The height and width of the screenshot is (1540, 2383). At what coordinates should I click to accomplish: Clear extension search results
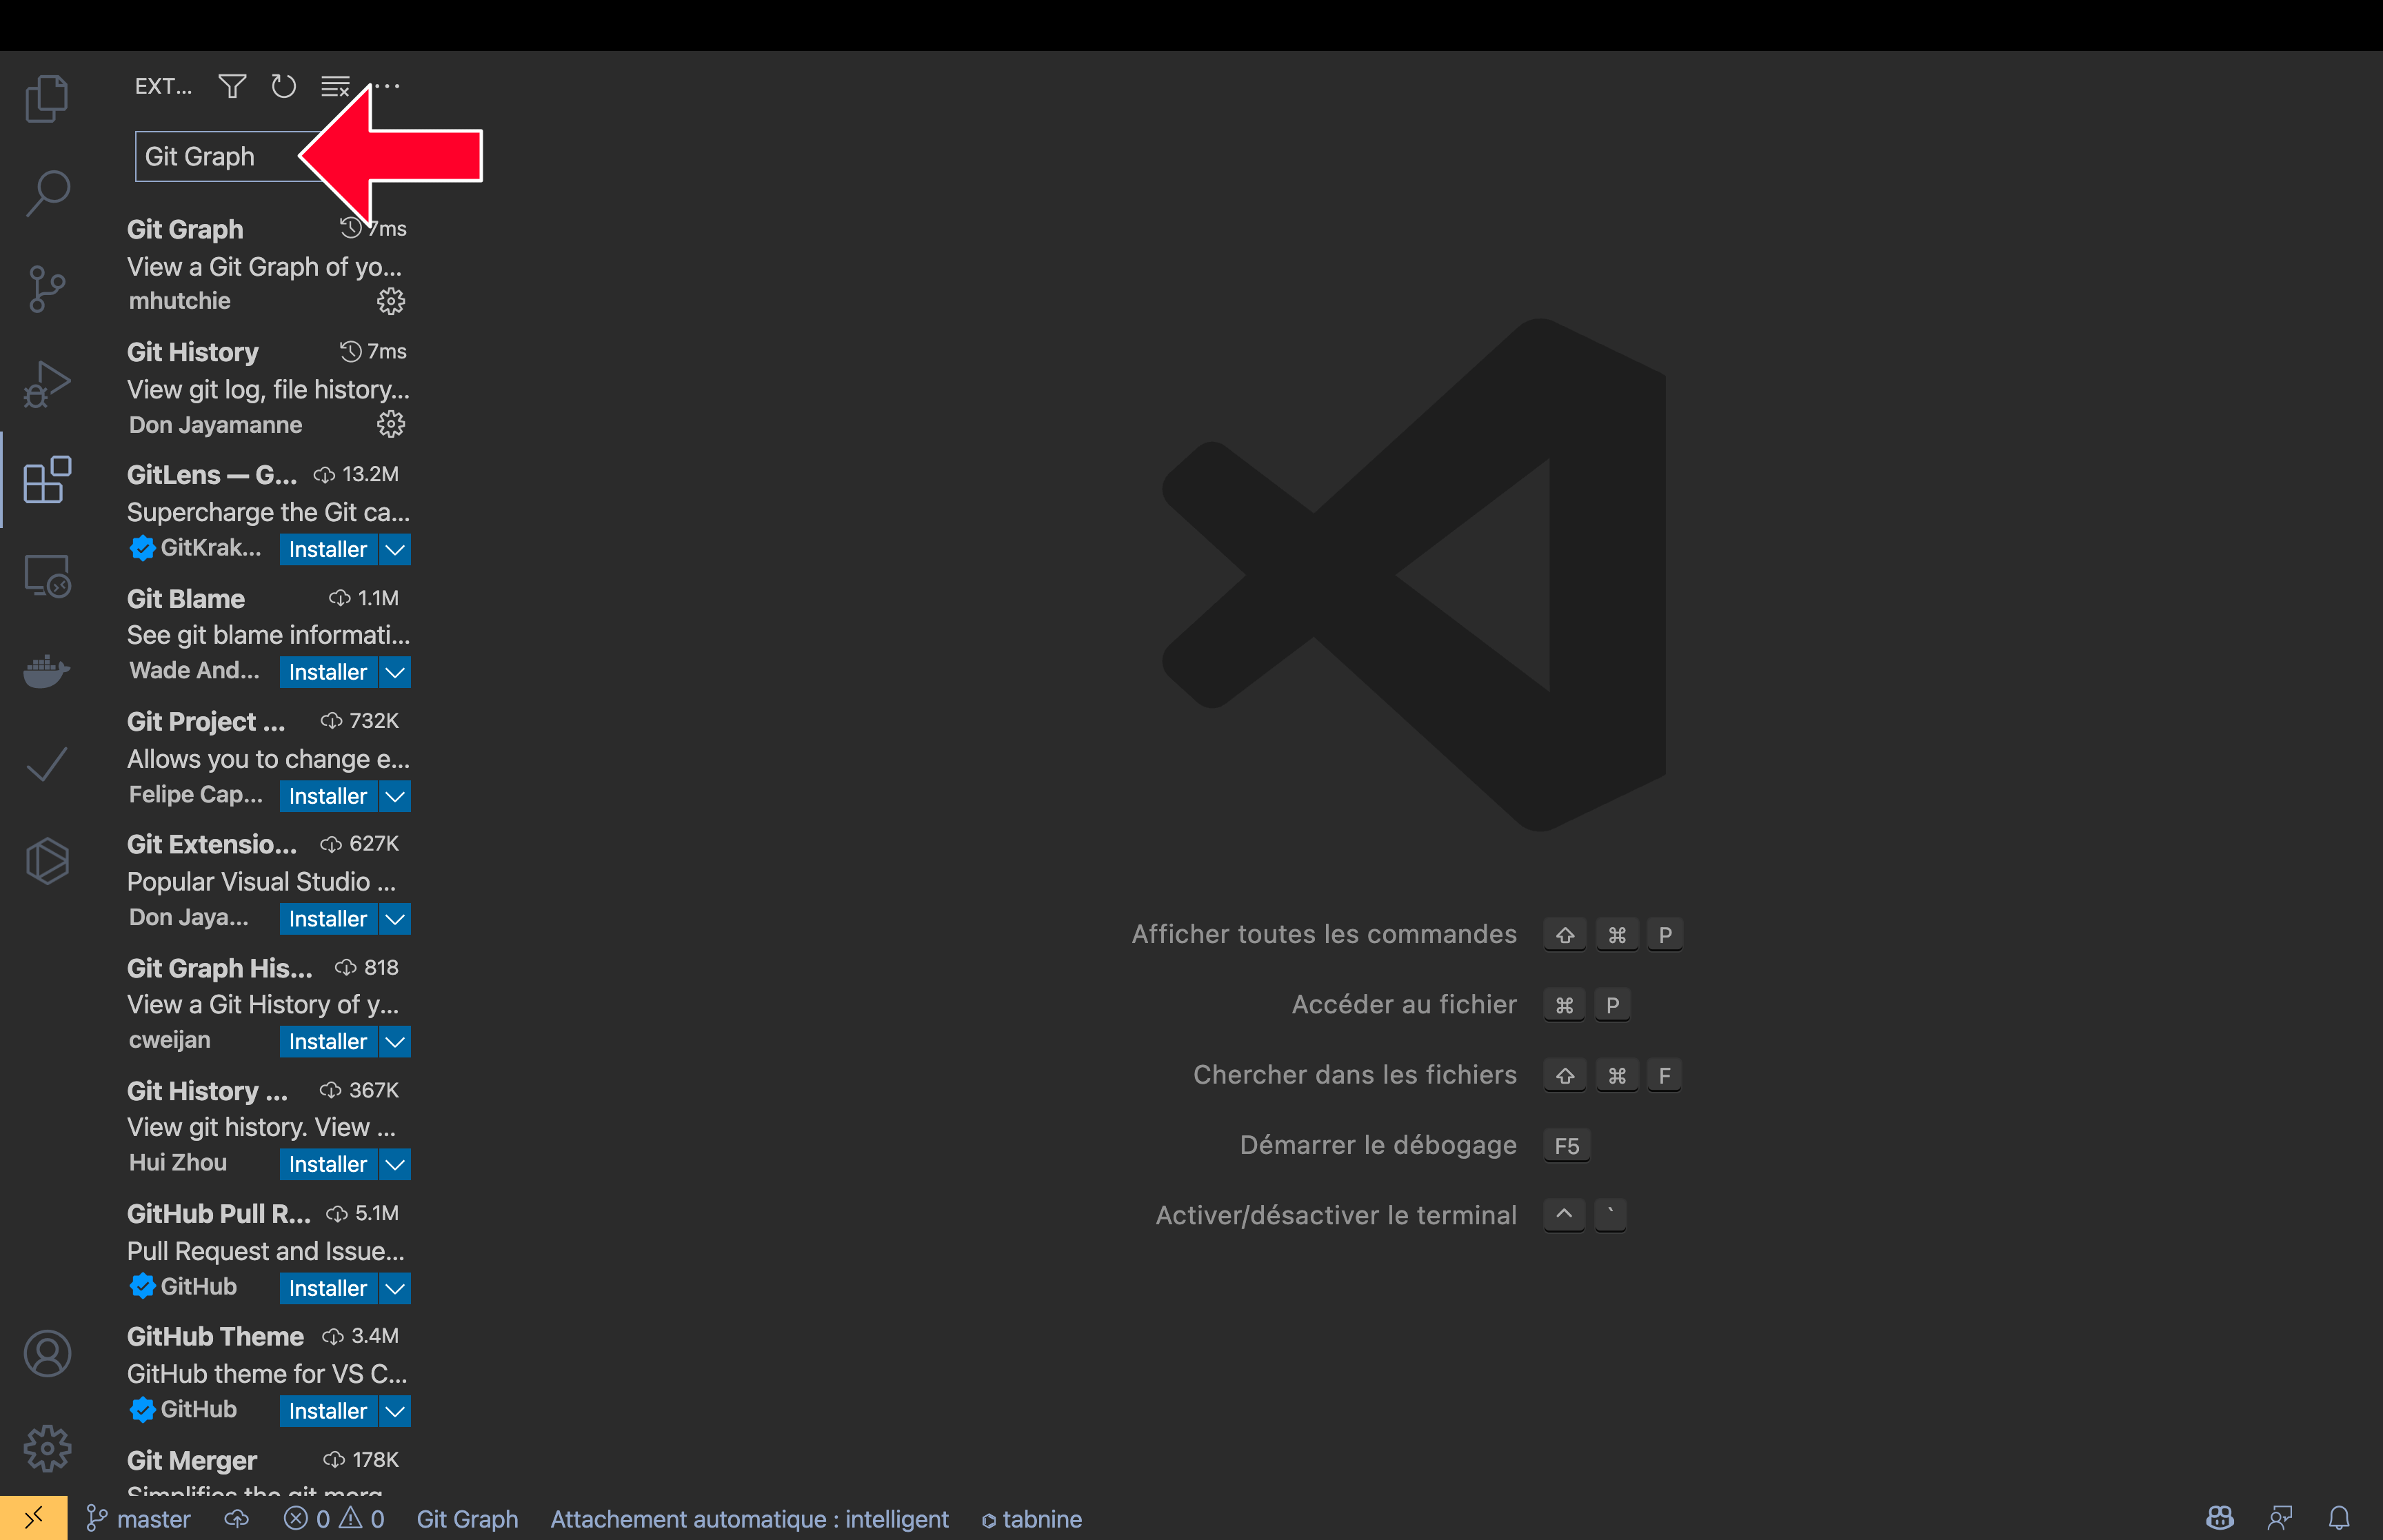click(x=335, y=87)
